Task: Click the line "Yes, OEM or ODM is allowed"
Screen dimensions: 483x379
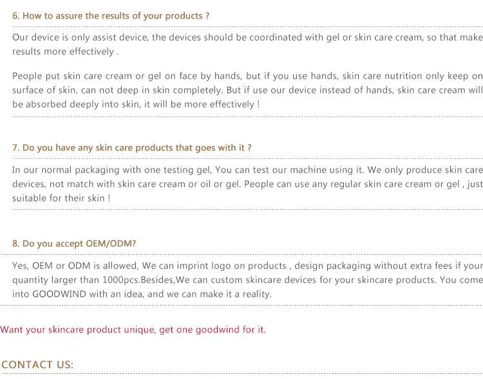Action: 247,266
